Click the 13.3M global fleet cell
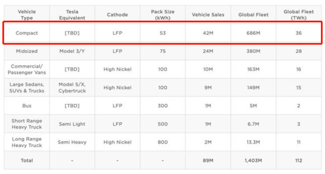Image resolution: width=325 pixels, height=174 pixels. click(x=253, y=142)
